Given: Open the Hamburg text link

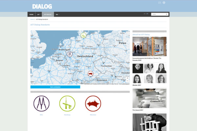Looking at the screenshot, I should 67,115.
